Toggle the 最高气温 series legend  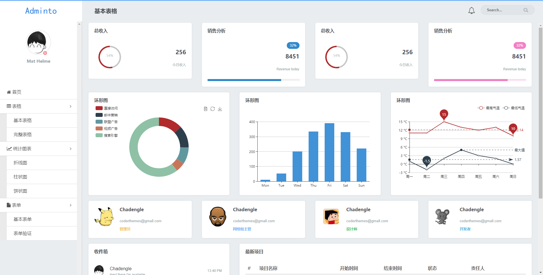(x=488, y=108)
